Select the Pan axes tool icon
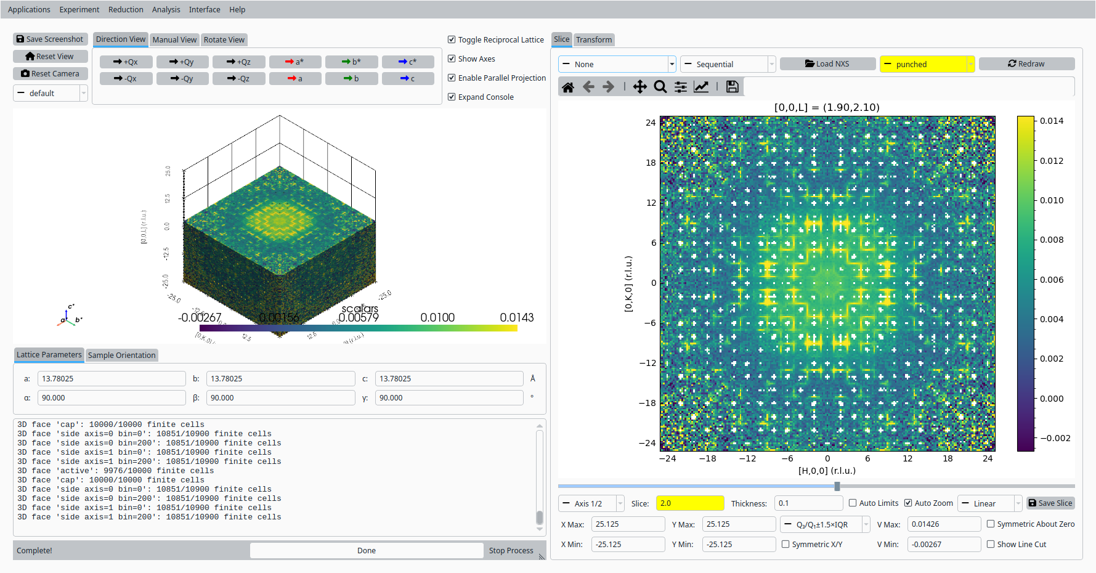 pos(640,87)
